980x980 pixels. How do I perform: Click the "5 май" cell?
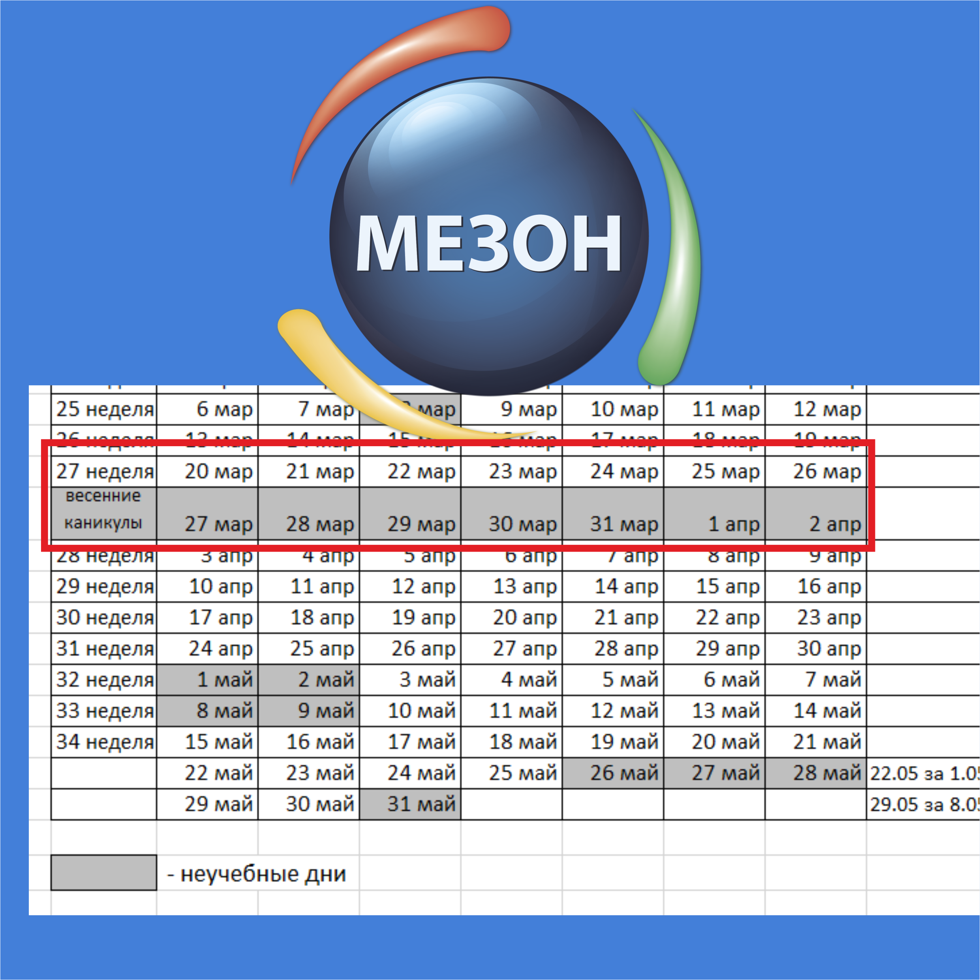click(613, 680)
